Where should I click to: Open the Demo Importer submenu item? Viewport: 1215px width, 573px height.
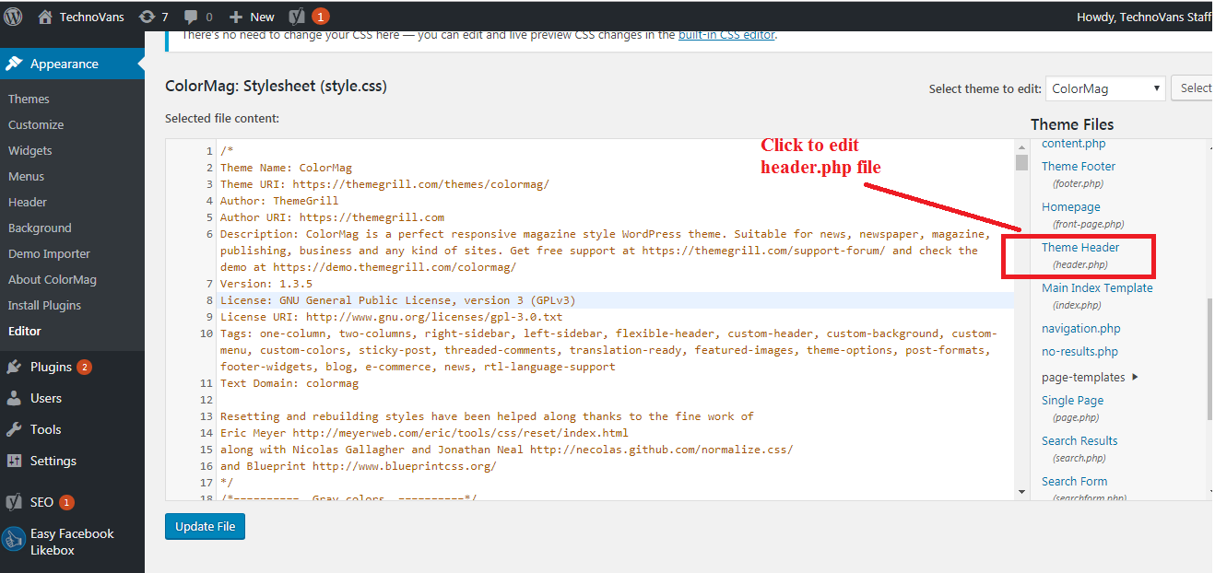pyautogui.click(x=49, y=253)
